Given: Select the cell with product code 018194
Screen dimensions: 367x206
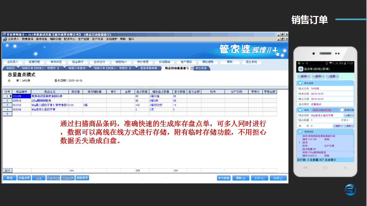Looking at the screenshot, I should pyautogui.click(x=21, y=109).
